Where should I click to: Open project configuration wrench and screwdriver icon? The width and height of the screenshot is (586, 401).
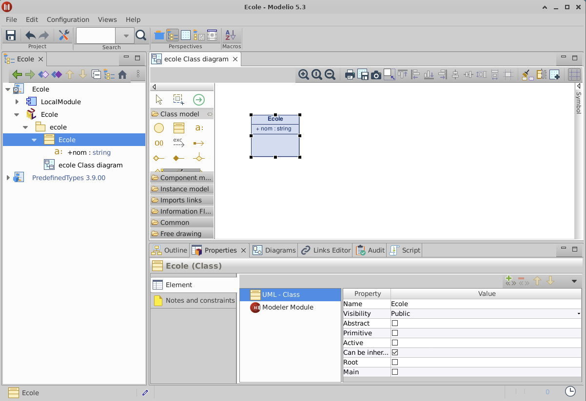coord(64,35)
